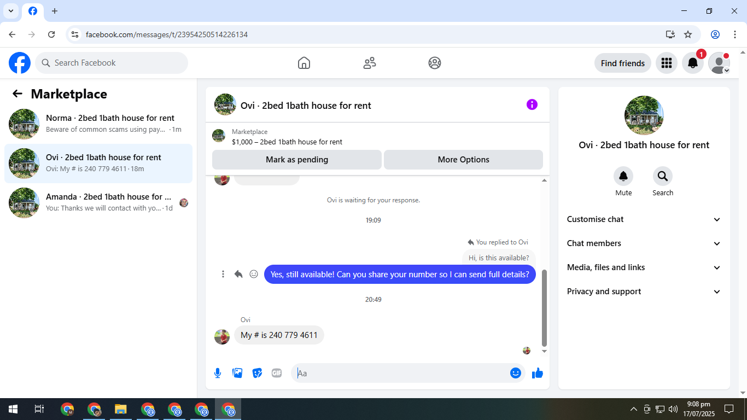Screen dimensions: 747x420
Task: Click the reply arrow beside the blue message
Action: [x=238, y=274]
